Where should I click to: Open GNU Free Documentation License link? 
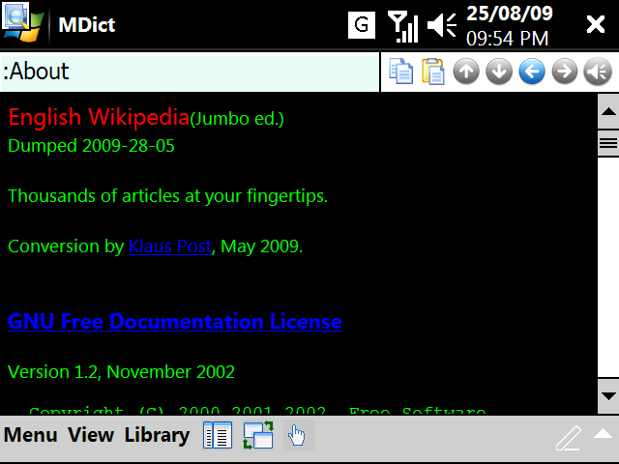(175, 321)
